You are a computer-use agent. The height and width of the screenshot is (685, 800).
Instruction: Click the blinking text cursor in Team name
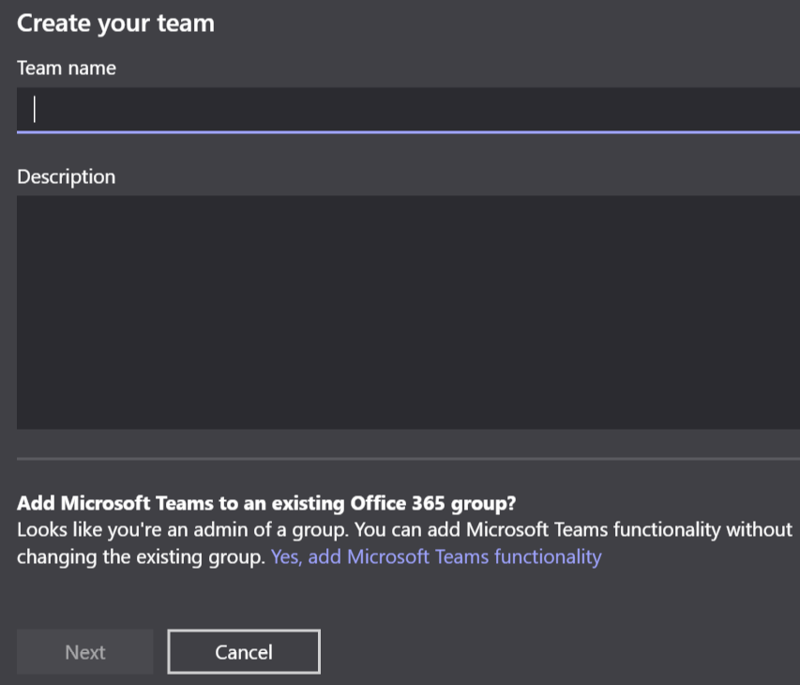pyautogui.click(x=35, y=110)
